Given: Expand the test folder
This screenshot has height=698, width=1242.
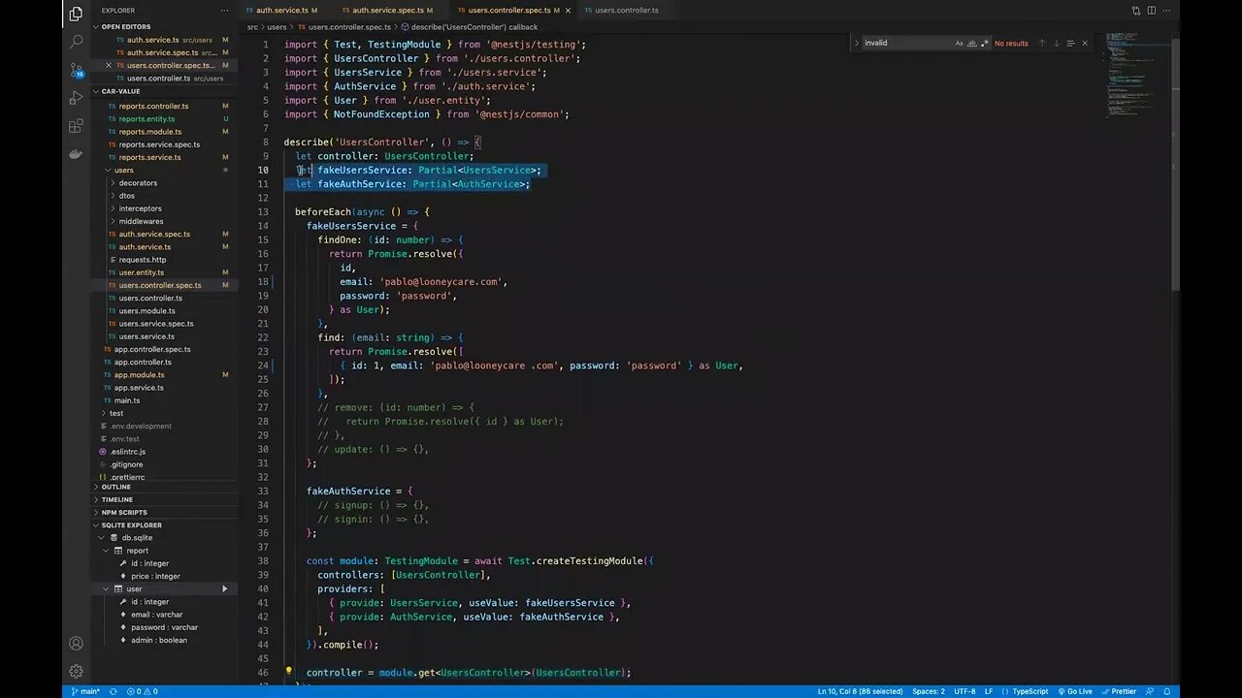Looking at the screenshot, I should [115, 413].
